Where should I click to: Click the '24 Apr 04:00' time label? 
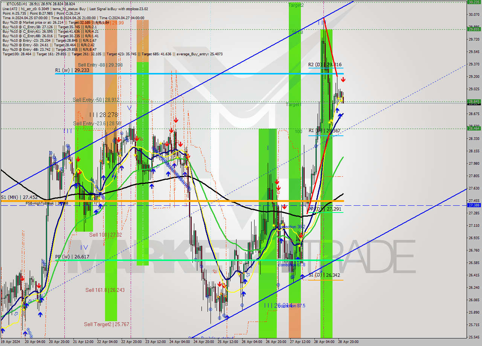click(x=179, y=342)
